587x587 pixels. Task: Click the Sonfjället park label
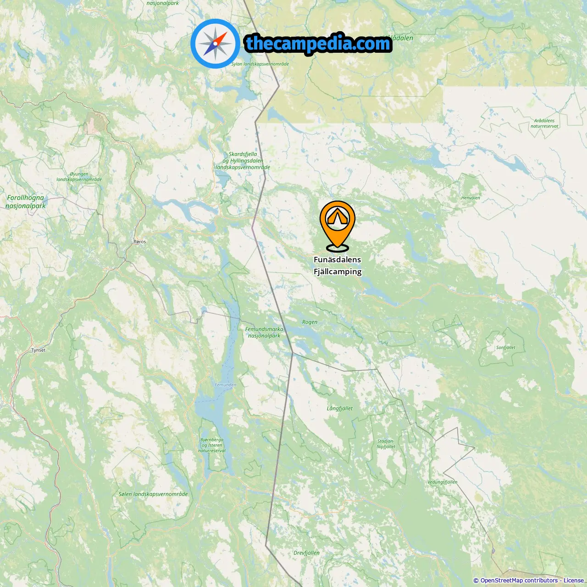click(x=506, y=348)
